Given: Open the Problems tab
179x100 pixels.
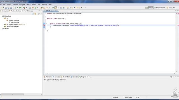Looking at the screenshot, I should click(48, 77).
